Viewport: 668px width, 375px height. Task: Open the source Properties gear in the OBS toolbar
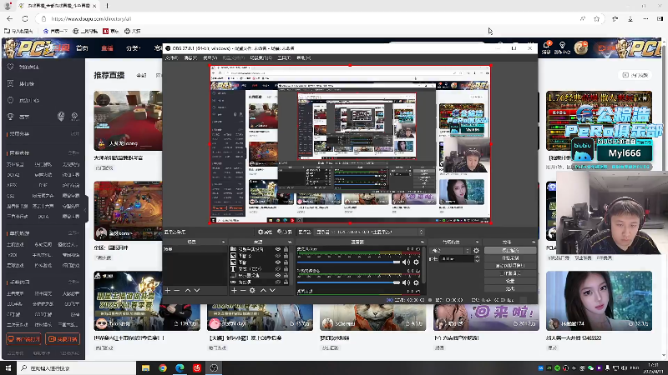pyautogui.click(x=265, y=232)
